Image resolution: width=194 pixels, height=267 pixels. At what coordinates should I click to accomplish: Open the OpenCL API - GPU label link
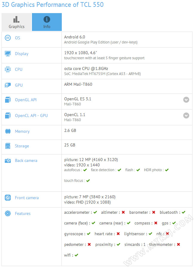[31, 115]
